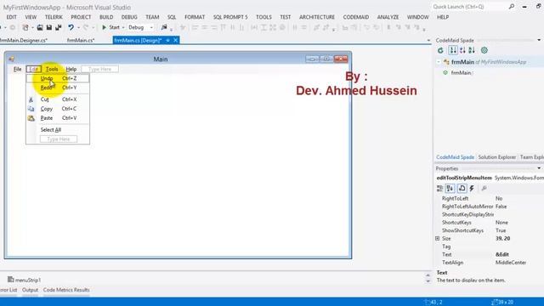Image resolution: width=544 pixels, height=306 pixels.
Task: Click the menuStrip1 component tray icon
Action: coord(11,280)
